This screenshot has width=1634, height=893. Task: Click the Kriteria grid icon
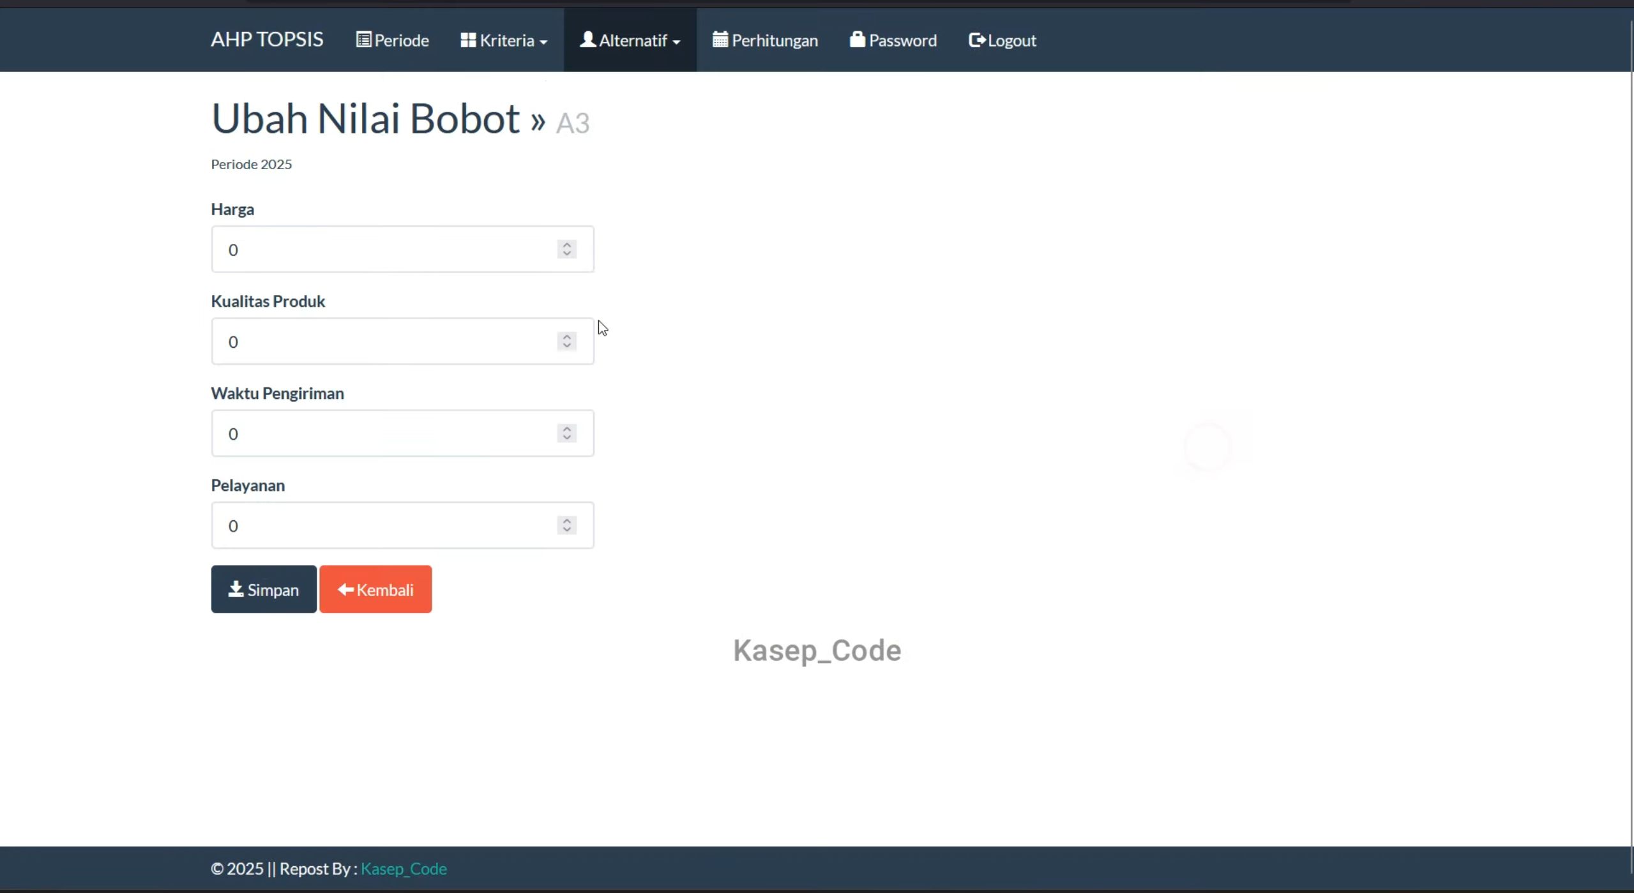468,40
